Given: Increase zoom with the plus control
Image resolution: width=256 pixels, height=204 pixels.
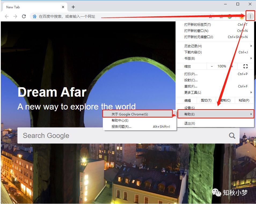Looking at the screenshot, I should pyautogui.click(x=232, y=66).
